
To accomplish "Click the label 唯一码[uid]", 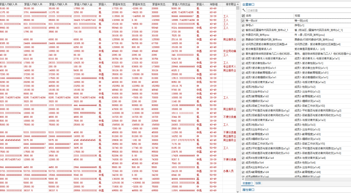I will [301, 21].
